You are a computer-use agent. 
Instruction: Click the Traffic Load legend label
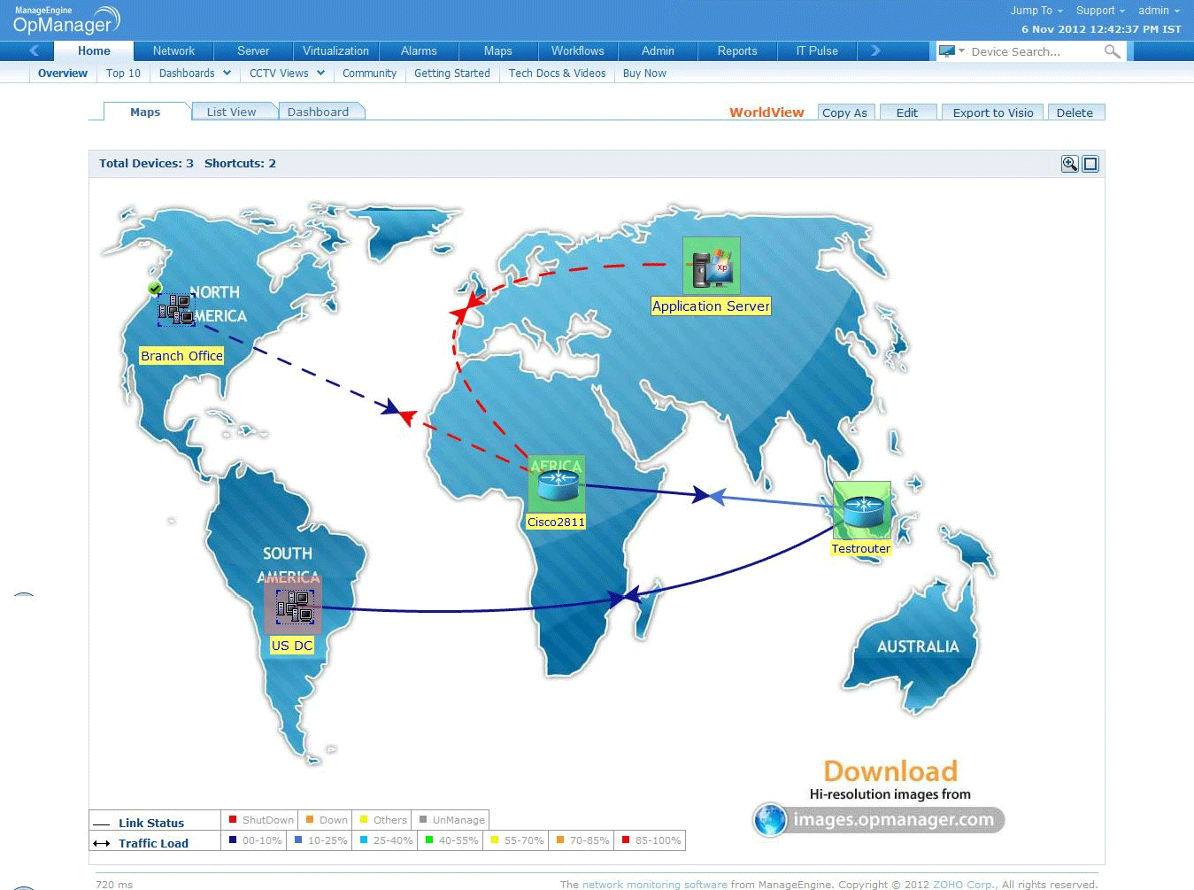pyautogui.click(x=153, y=843)
